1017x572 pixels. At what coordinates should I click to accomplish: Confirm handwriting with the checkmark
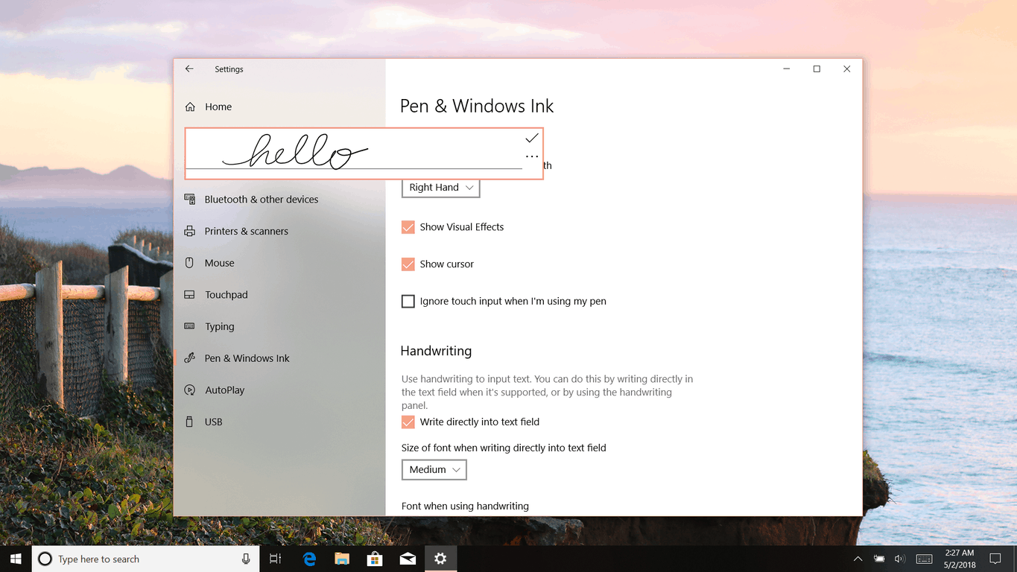tap(531, 139)
